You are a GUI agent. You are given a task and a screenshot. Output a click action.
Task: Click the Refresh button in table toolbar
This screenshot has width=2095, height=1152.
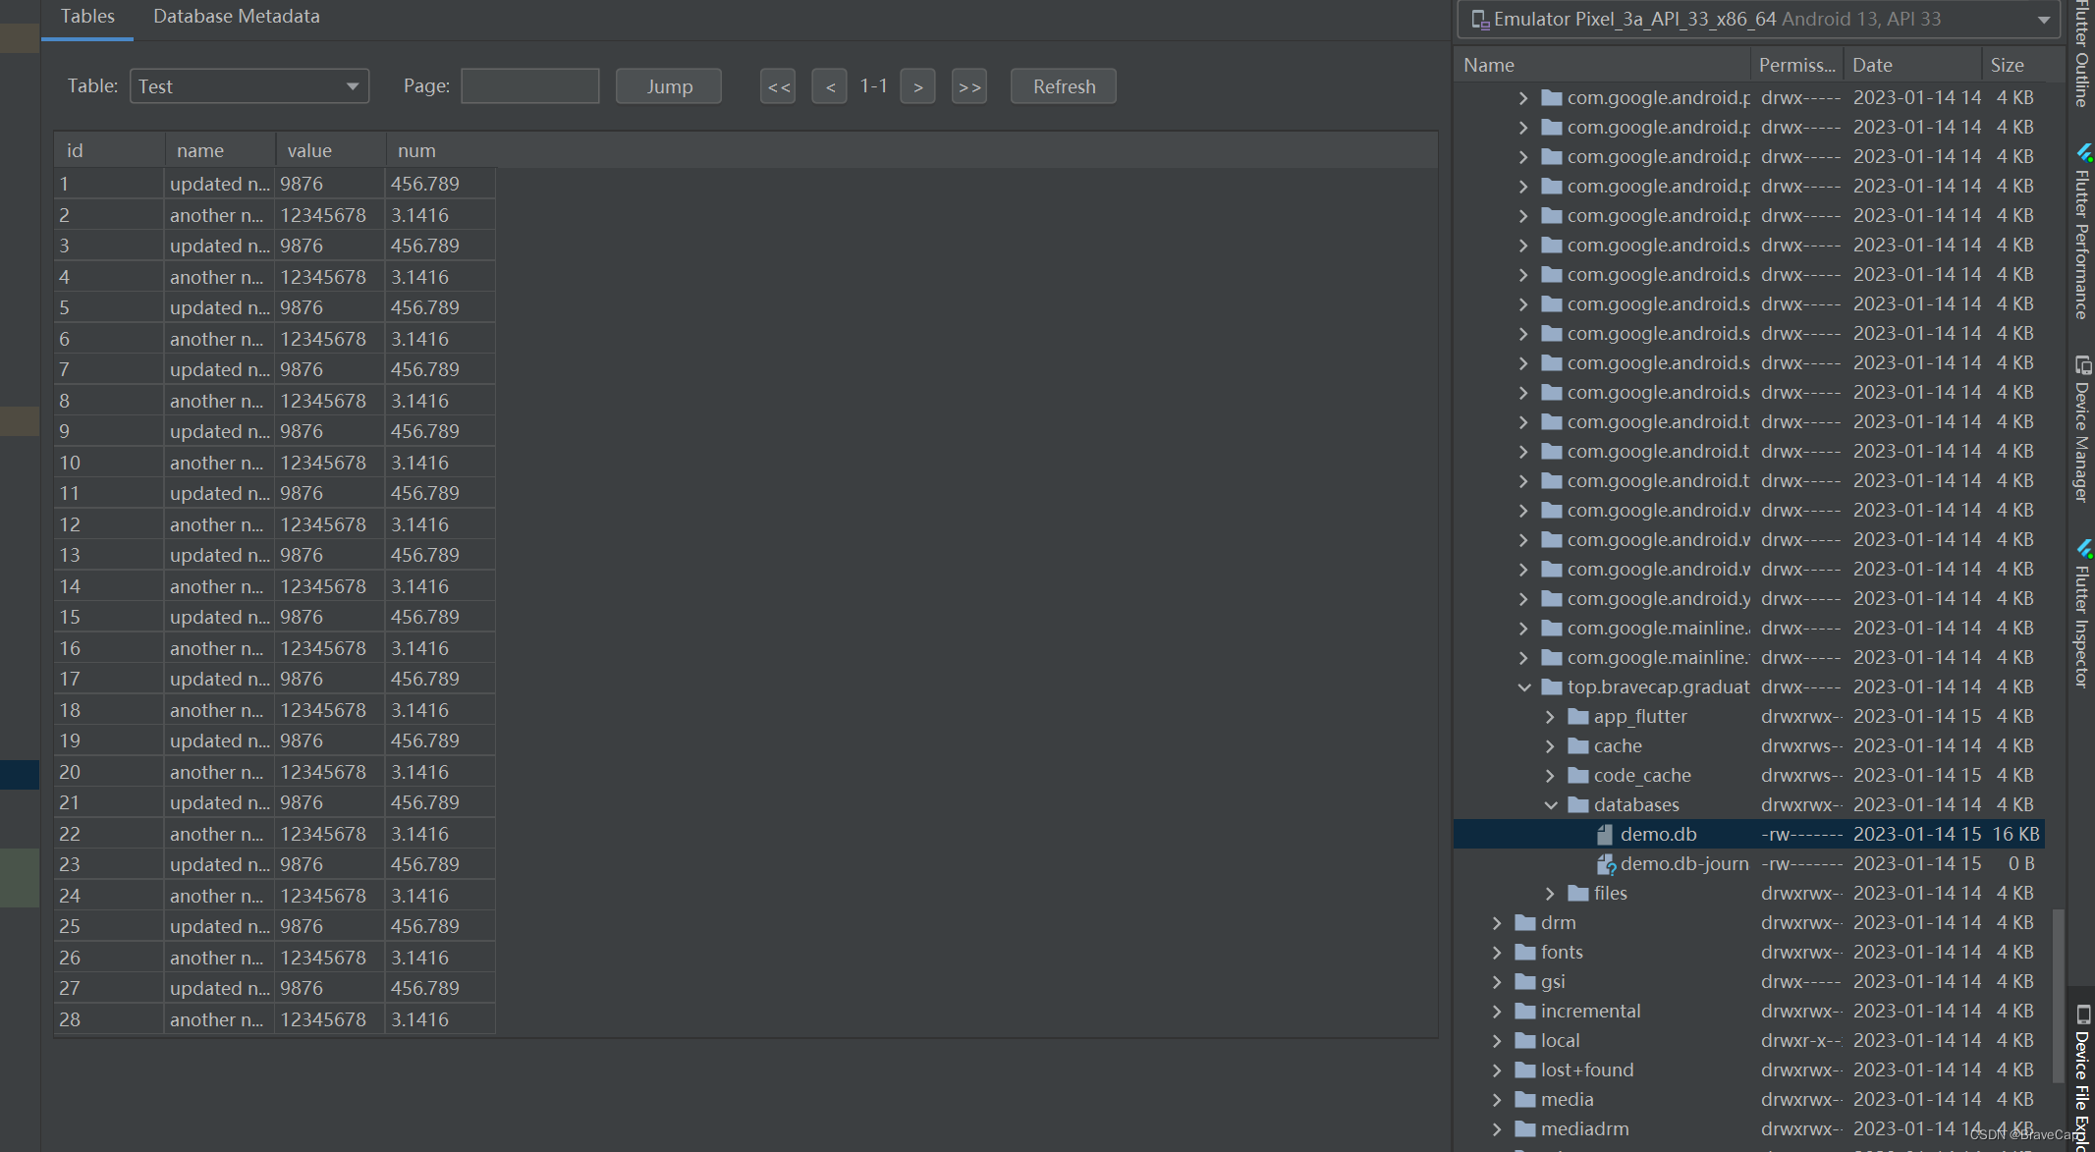(x=1066, y=85)
